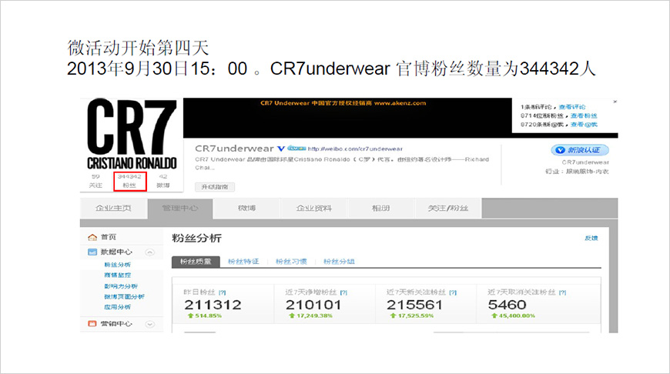Collapse the 数据中心 sidebar section

(x=149, y=252)
